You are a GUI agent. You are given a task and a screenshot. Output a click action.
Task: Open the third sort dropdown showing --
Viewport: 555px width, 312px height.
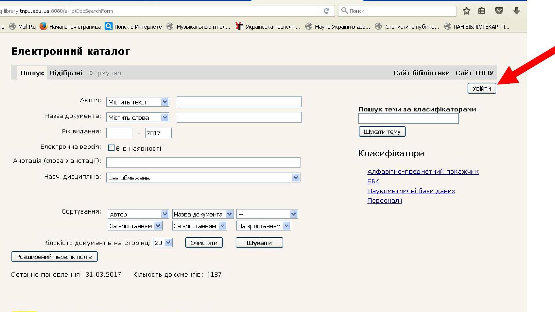click(267, 214)
